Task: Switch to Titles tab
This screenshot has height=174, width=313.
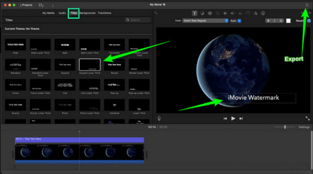Action: (74, 13)
